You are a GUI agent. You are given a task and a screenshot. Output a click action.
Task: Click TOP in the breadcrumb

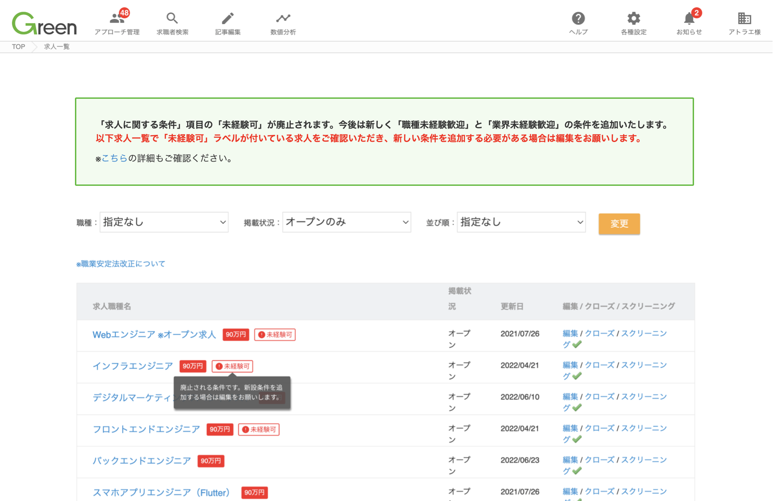click(x=18, y=47)
